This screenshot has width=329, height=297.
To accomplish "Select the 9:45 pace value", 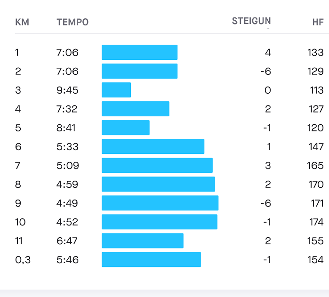I will [x=67, y=90].
